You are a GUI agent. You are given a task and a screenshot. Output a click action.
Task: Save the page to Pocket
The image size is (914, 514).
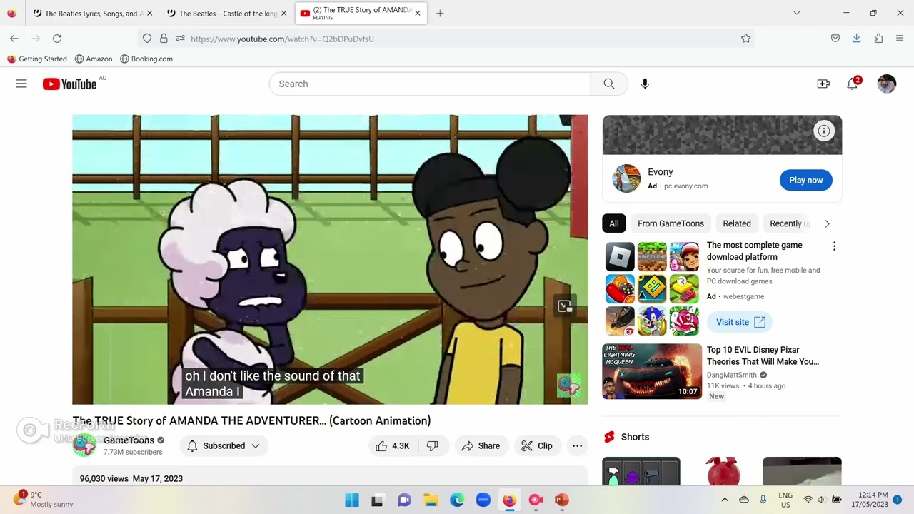[x=835, y=39]
